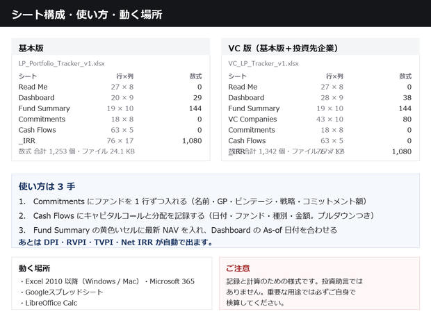Image resolution: width=431 pixels, height=323 pixels.
Task: Click the _IRR row in 基本版 table
Action: click(x=111, y=140)
